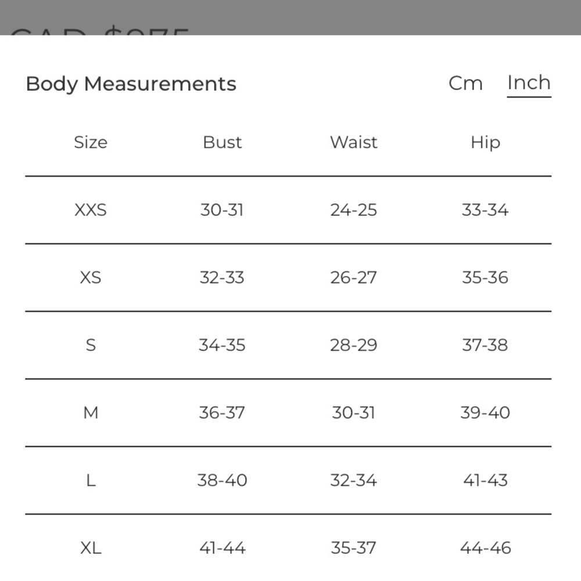The image size is (581, 581).
Task: Click the XS waist value 26-27
Action: [x=353, y=278]
